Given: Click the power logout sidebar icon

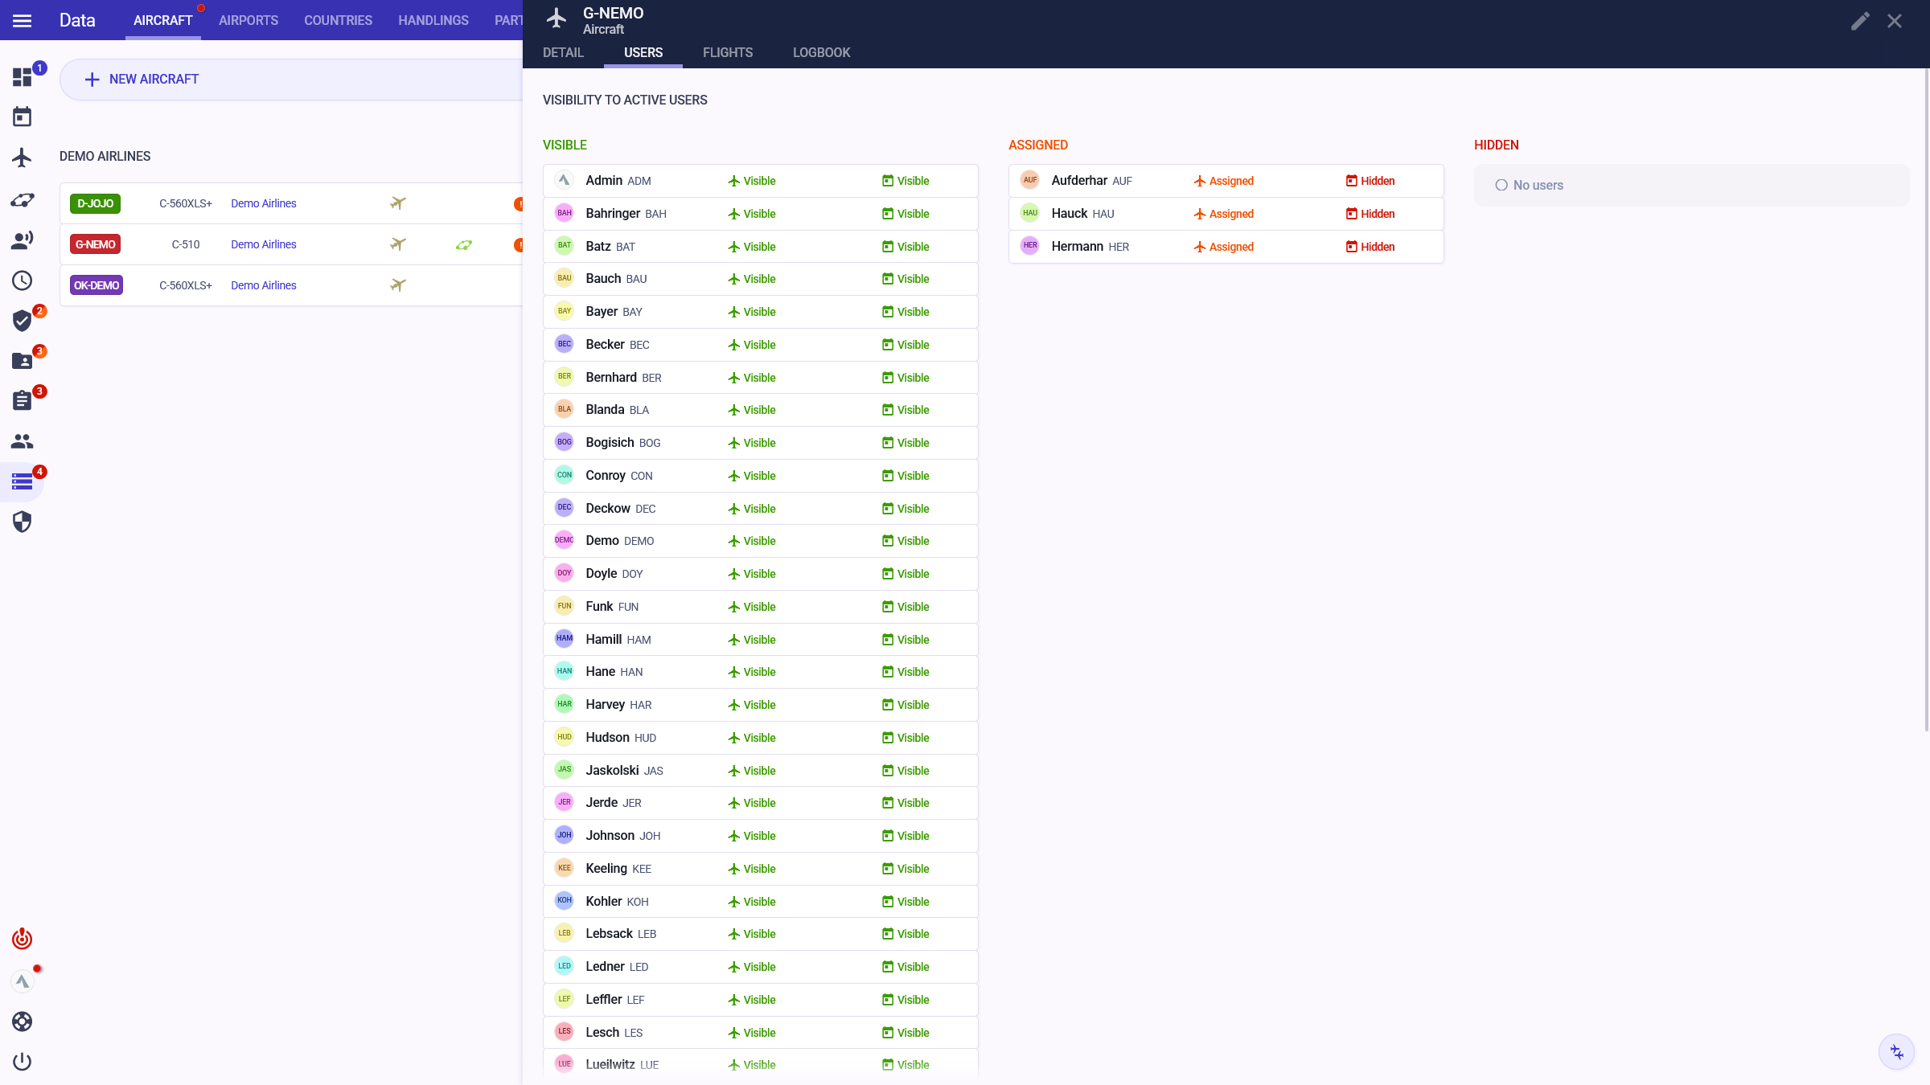Looking at the screenshot, I should 23,1062.
